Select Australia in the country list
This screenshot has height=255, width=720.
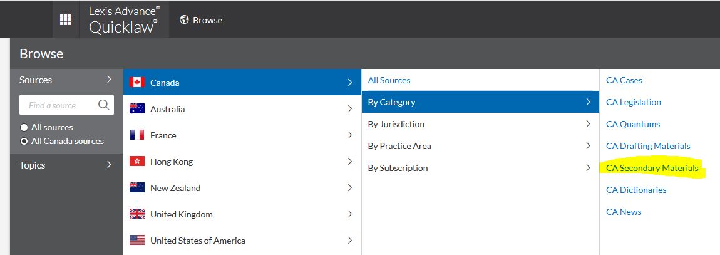pyautogui.click(x=242, y=109)
